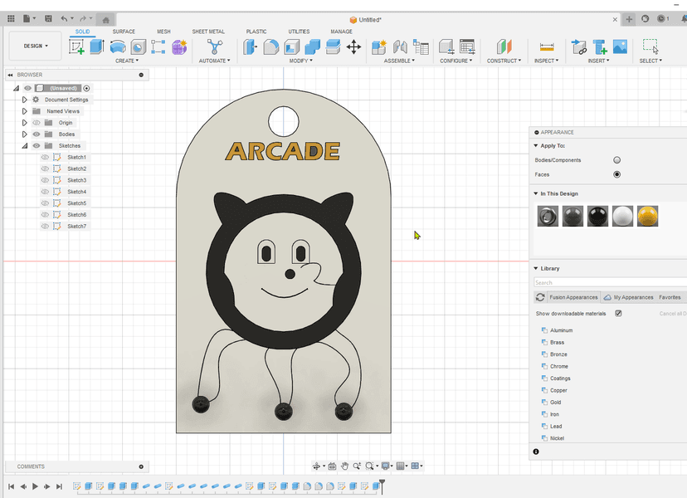Select the Extrude tool in Create group
Image resolution: width=687 pixels, height=498 pixels.
pos(97,46)
